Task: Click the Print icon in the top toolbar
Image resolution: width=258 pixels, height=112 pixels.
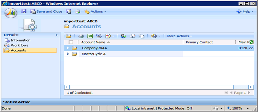Action: (78, 11)
